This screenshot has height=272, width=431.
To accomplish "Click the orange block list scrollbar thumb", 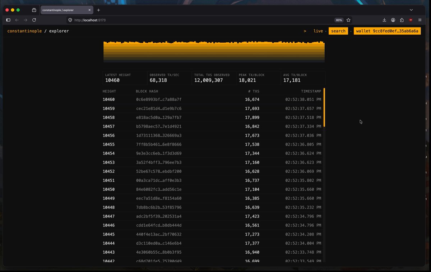I will tap(324, 108).
